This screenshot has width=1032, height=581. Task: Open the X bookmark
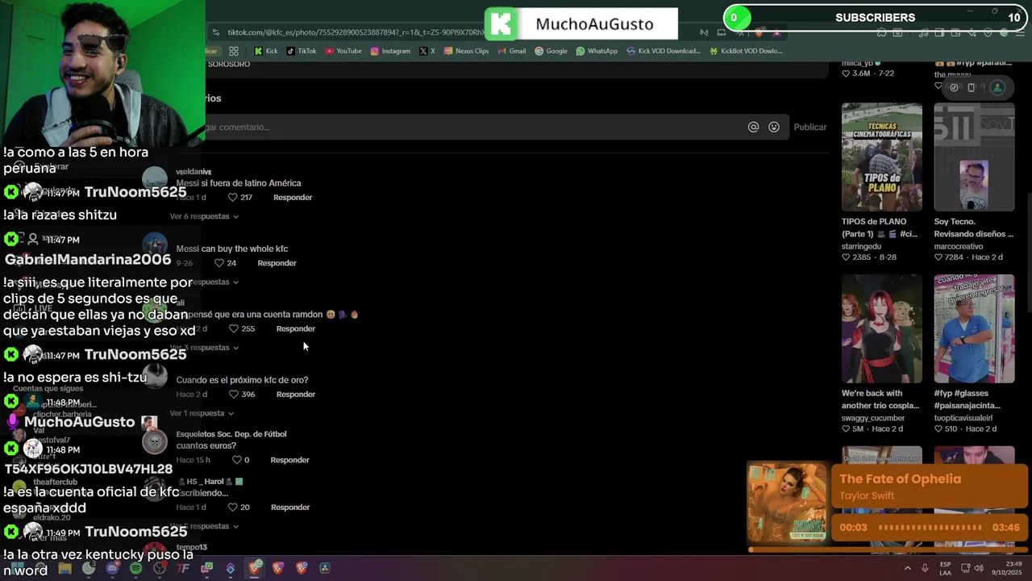(427, 51)
